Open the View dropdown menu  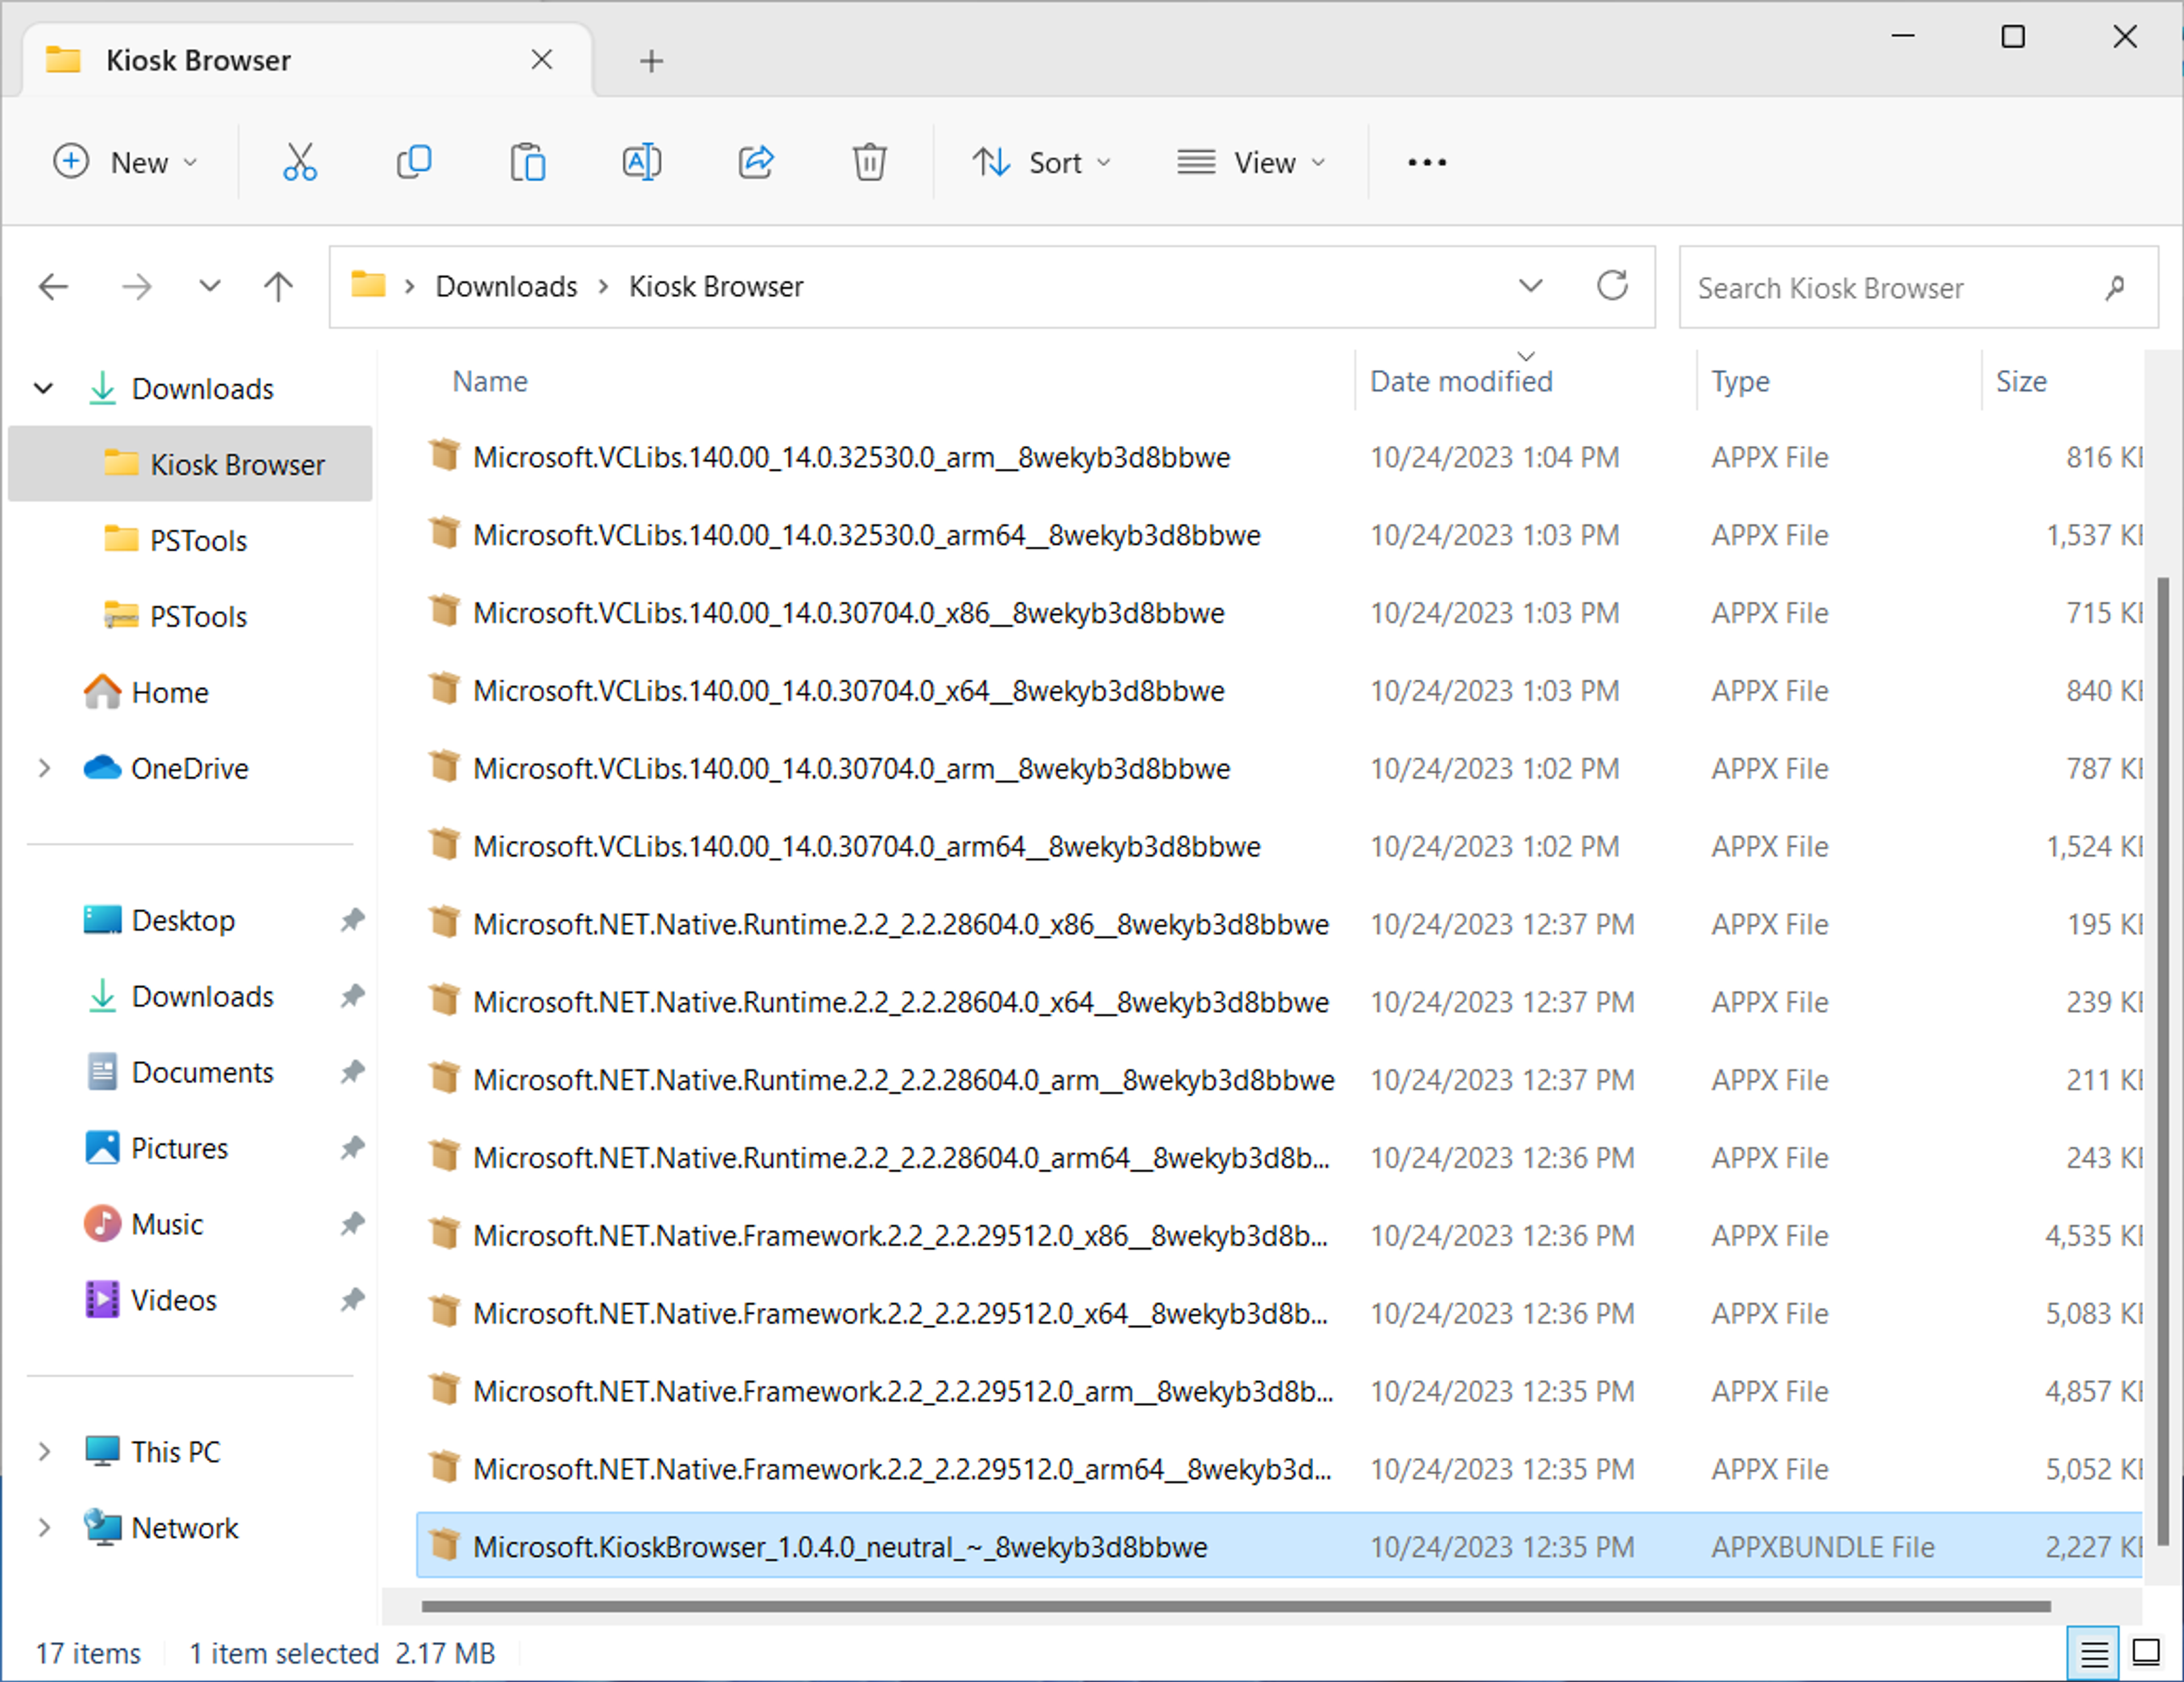[1252, 162]
